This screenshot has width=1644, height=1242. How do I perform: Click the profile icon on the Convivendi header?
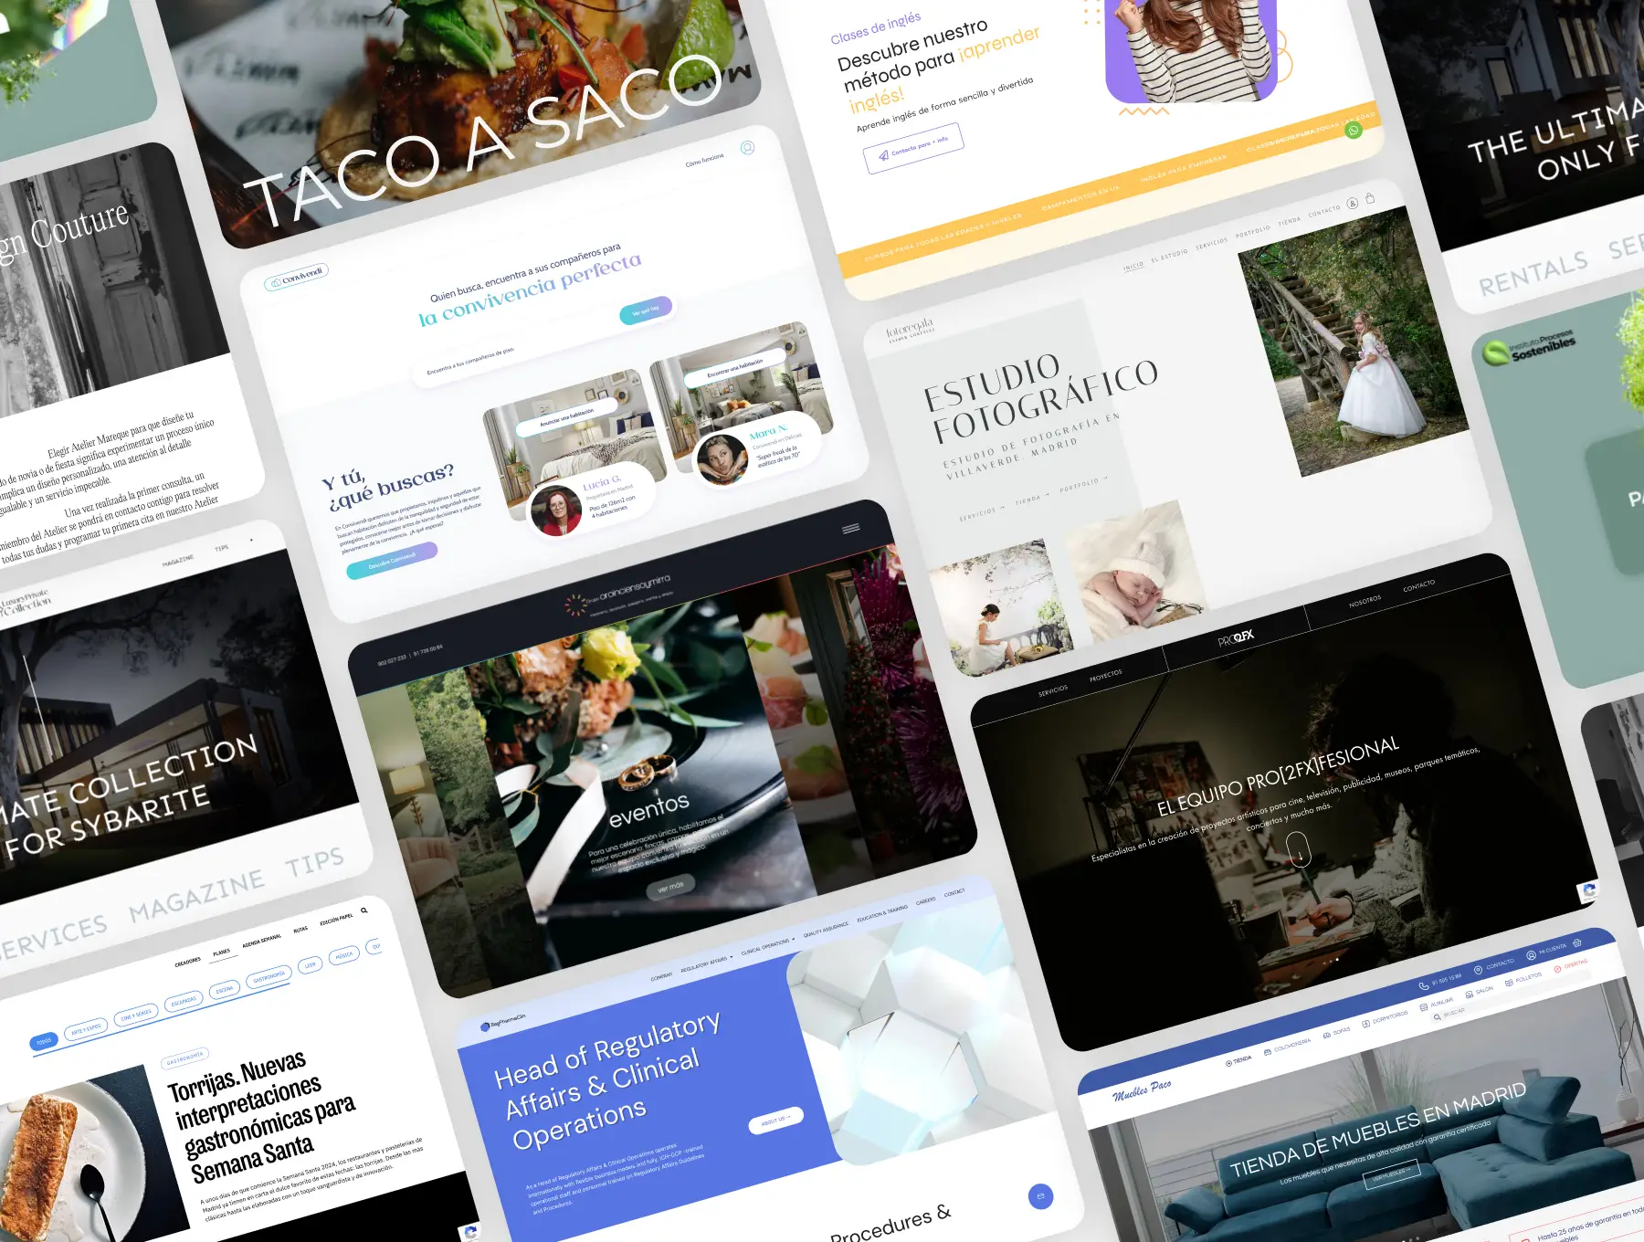(x=747, y=148)
